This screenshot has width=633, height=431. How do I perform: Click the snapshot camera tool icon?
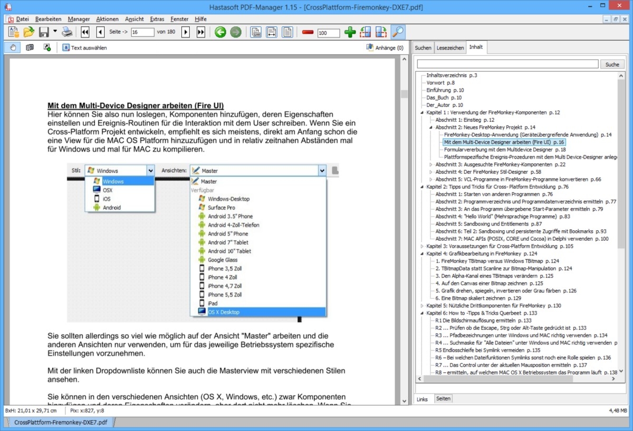pos(30,47)
